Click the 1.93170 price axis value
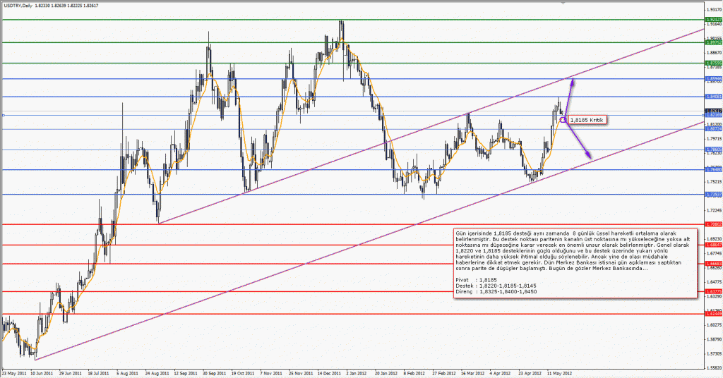 tap(714, 9)
